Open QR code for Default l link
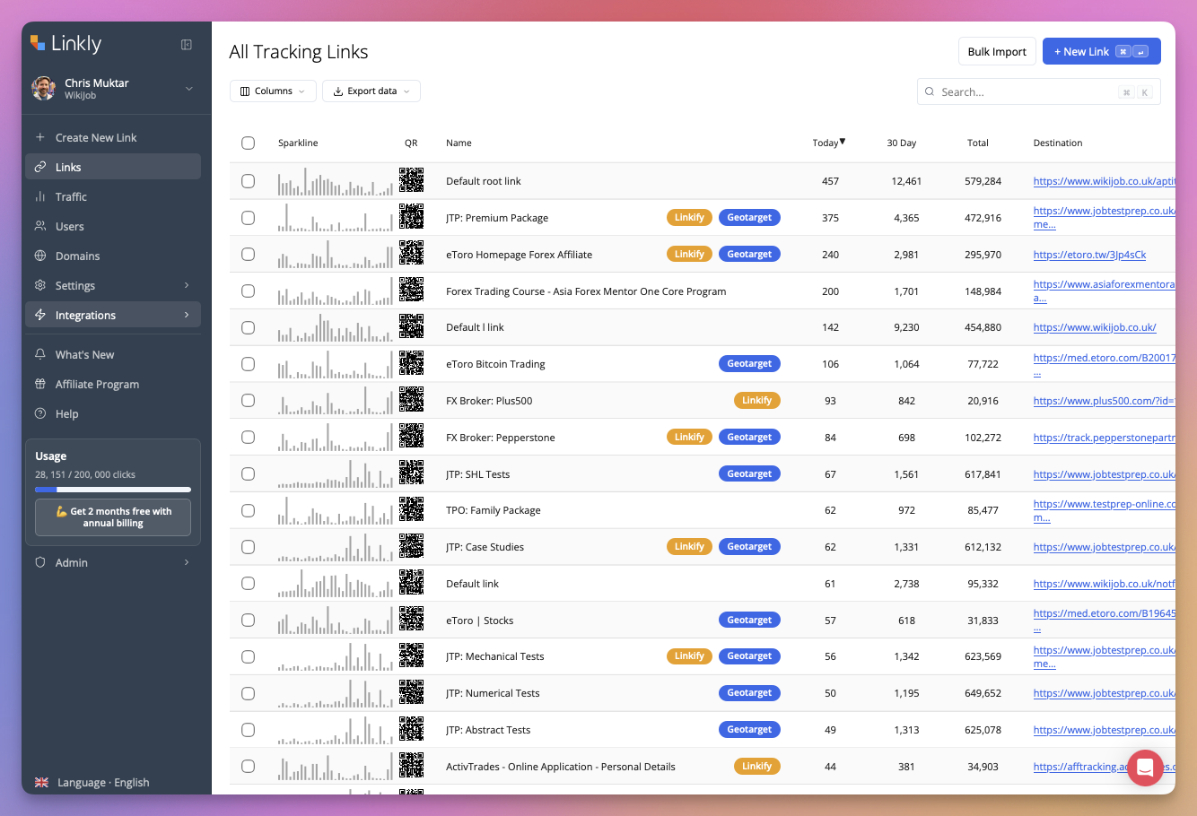Screen dimensions: 1197x816 click(411, 326)
